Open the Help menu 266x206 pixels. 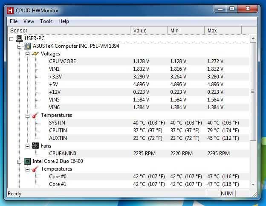pos(64,21)
